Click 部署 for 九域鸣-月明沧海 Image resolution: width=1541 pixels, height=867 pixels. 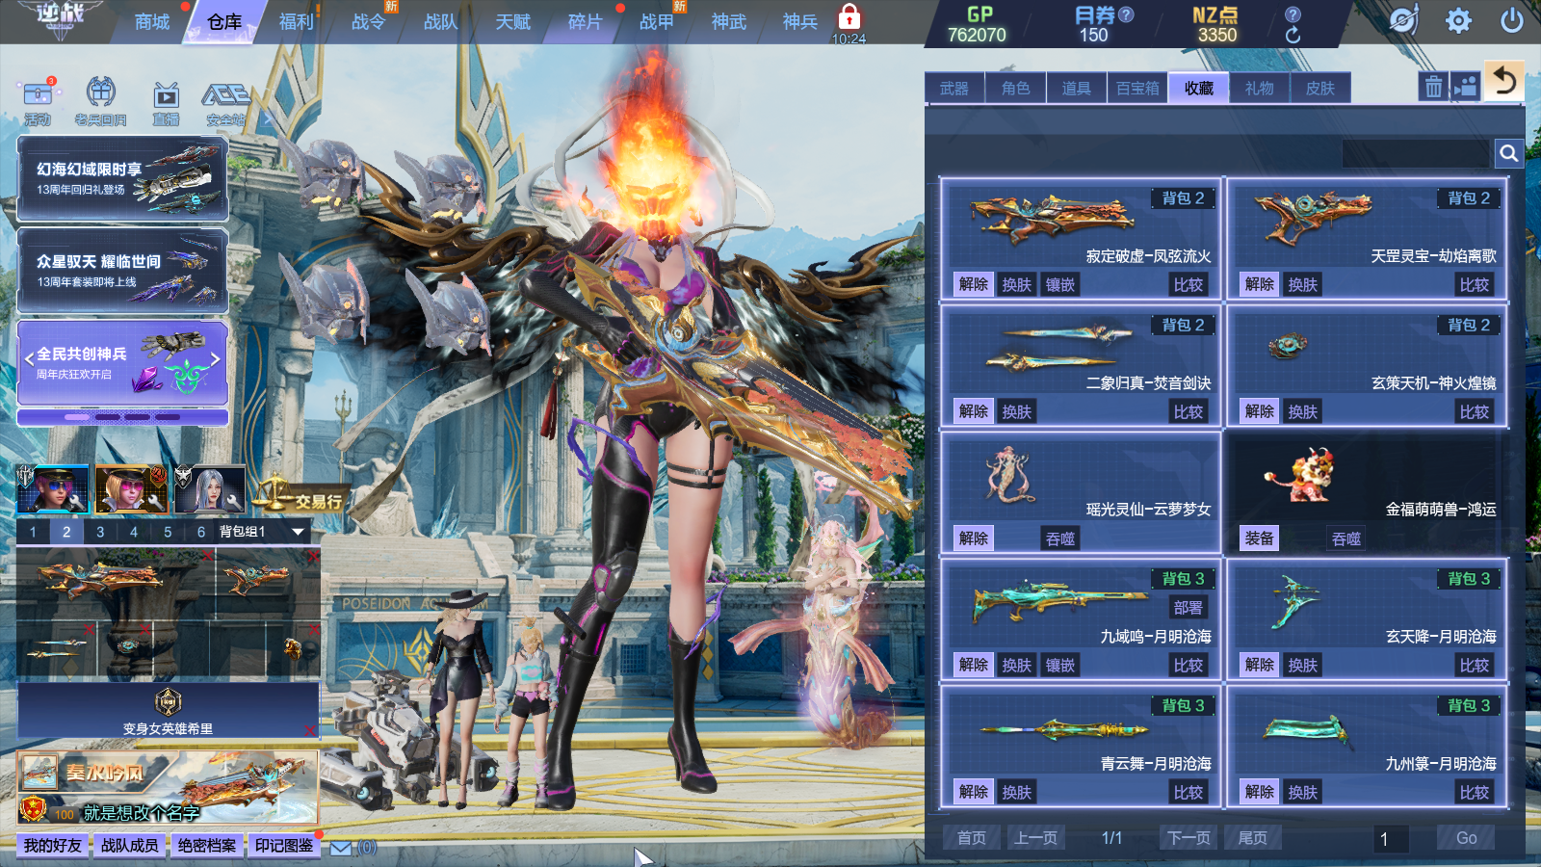[1188, 608]
